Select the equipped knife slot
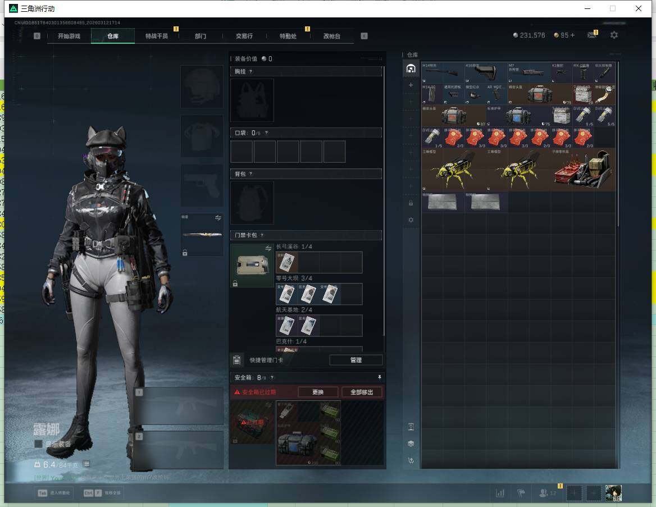This screenshot has width=656, height=507. pos(202,235)
